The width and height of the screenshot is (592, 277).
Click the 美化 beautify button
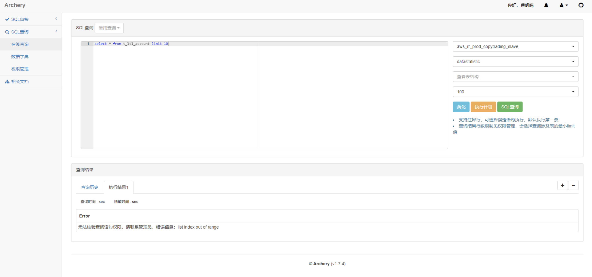(461, 107)
